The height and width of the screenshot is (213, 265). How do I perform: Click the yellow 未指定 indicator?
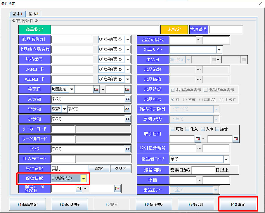(x=174, y=30)
